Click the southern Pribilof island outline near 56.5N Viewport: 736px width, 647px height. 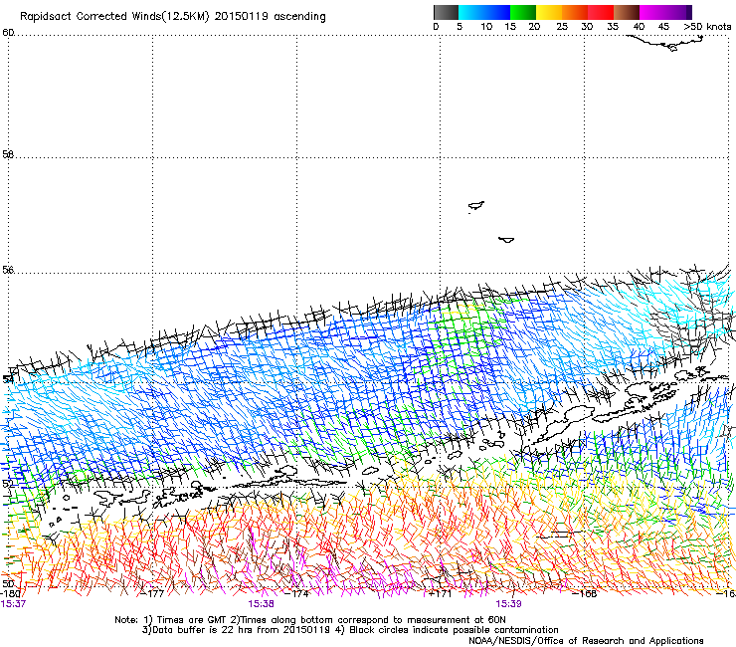pos(506,240)
